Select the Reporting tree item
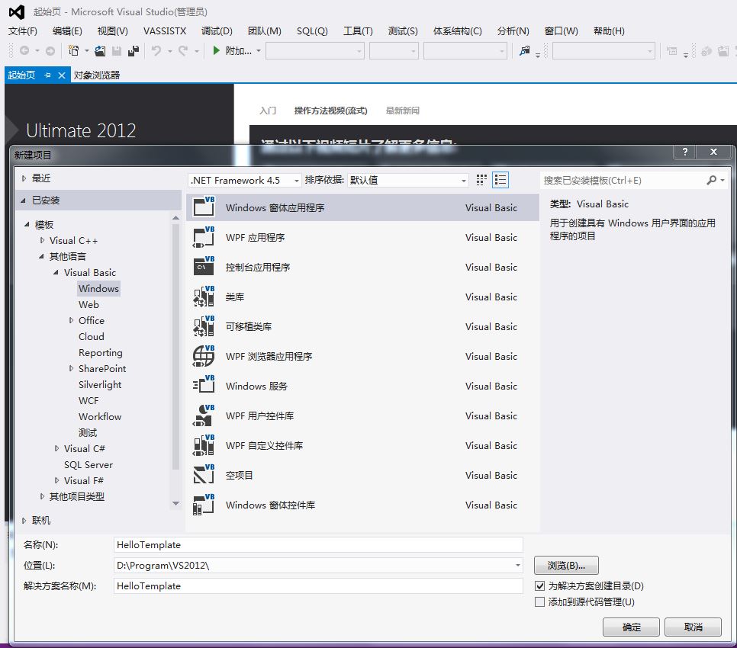This screenshot has height=648, width=737. [x=100, y=353]
